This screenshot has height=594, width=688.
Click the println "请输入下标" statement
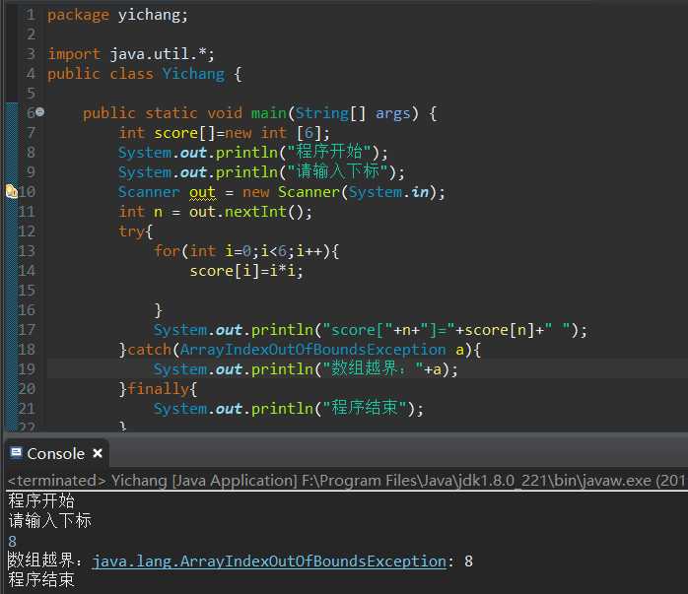point(261,171)
